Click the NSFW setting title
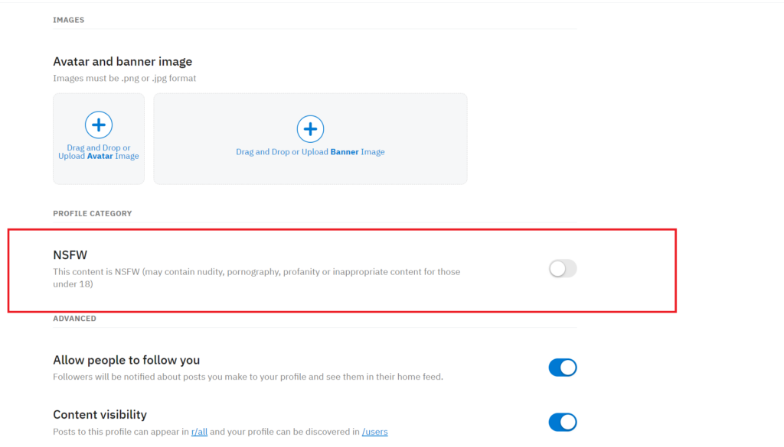The image size is (784, 447). tap(70, 255)
